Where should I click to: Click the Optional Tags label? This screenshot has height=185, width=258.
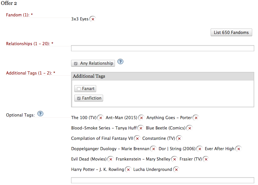point(21,115)
